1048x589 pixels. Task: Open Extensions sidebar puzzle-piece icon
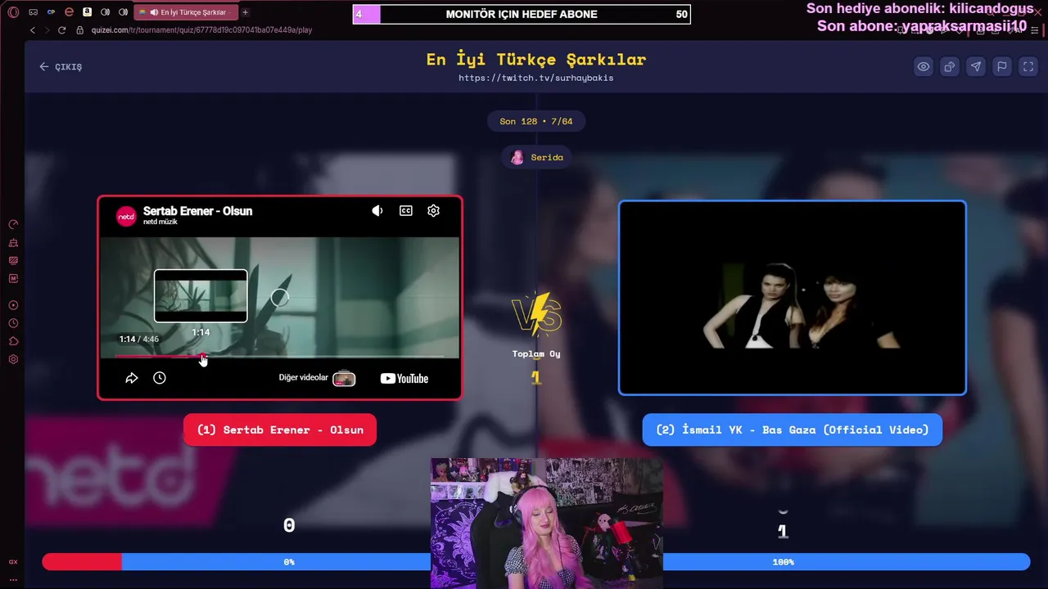pos(13,341)
